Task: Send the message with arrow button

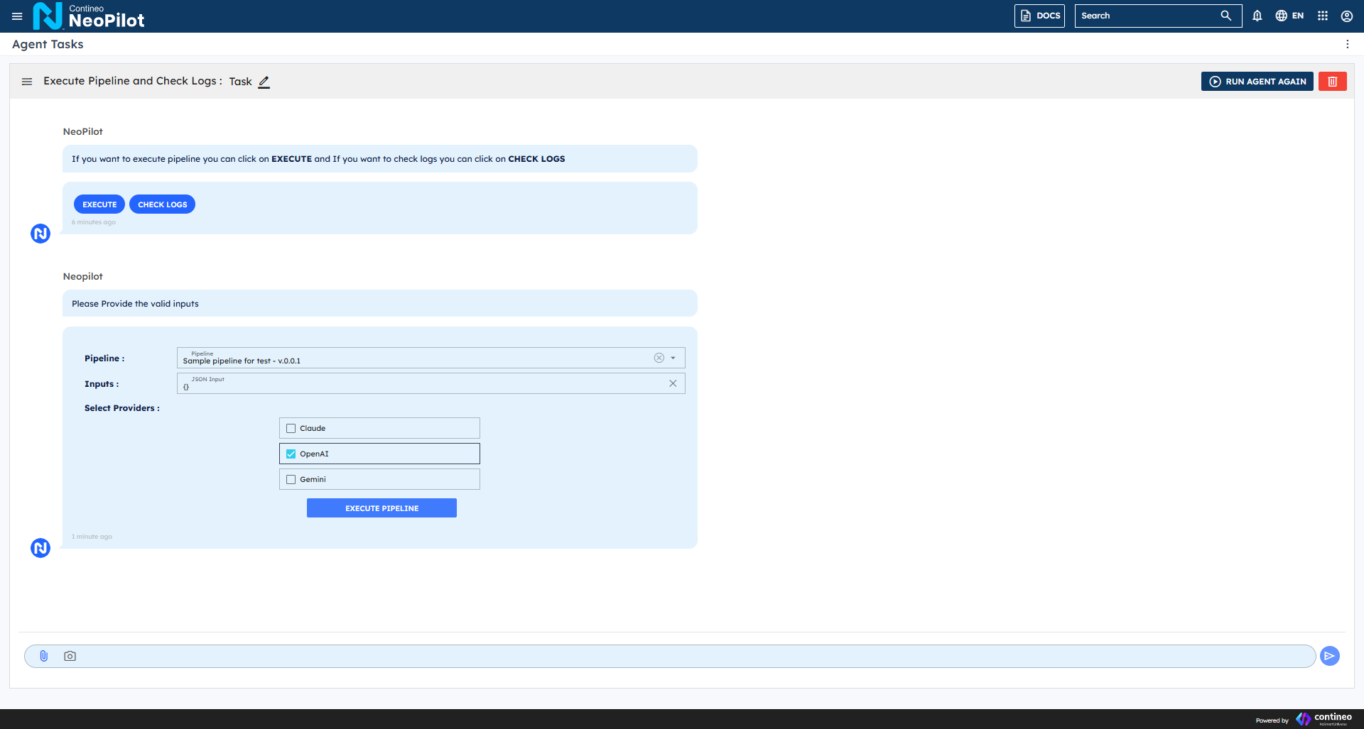Action: tap(1329, 656)
